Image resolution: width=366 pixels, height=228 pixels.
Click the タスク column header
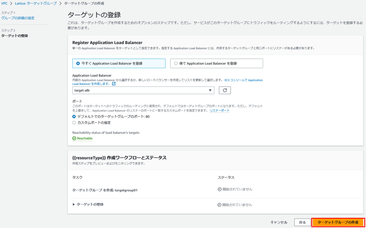(x=77, y=177)
